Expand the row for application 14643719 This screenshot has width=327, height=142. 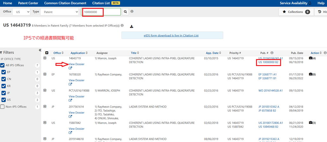[x=45, y=58]
